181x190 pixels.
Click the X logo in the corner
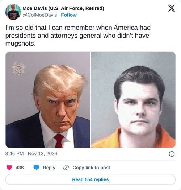(x=172, y=8)
